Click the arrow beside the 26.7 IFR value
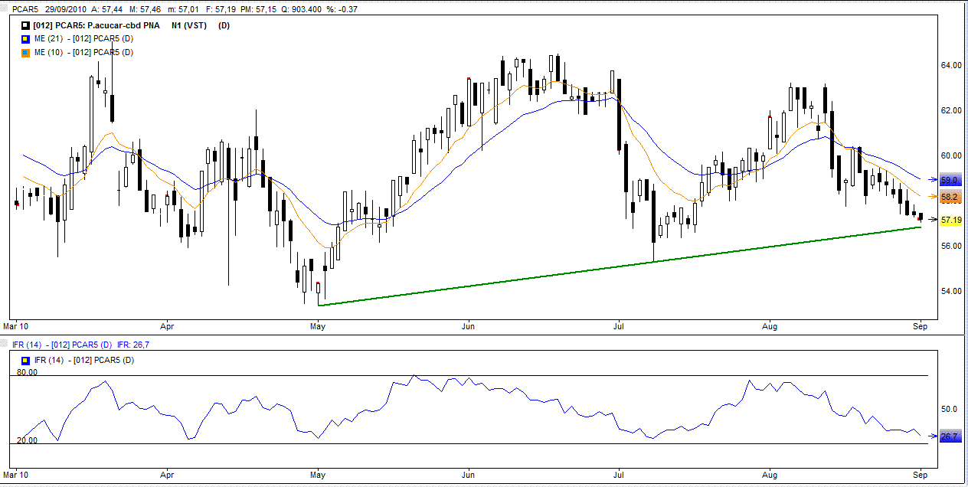This screenshot has width=968, height=487. tap(933, 436)
